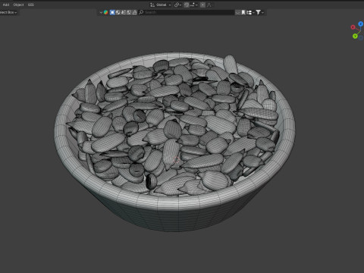Toggle the button right after the search field
Image resolution: width=364 pixels, height=273 pixels.
237,12
